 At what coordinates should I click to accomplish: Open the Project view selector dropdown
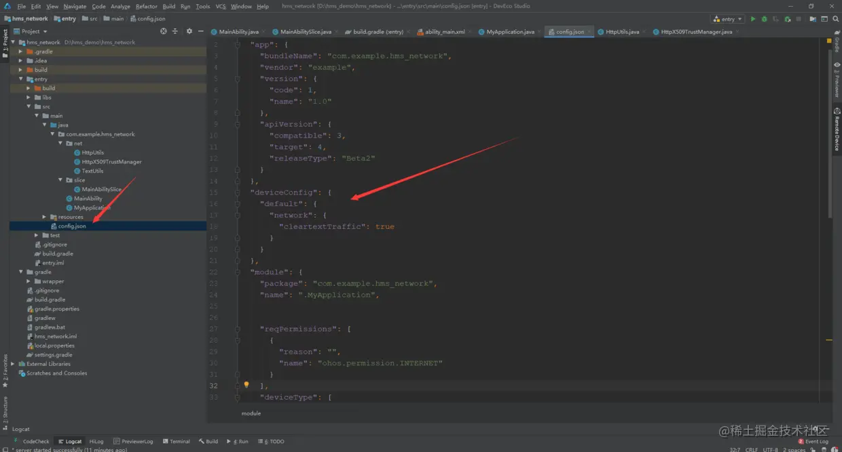point(31,31)
